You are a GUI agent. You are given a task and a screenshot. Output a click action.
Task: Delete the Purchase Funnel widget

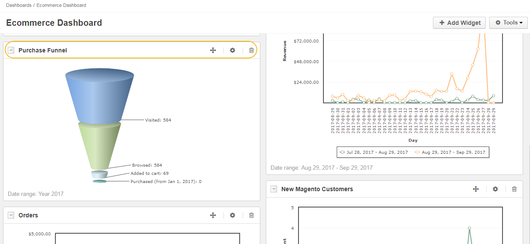252,50
